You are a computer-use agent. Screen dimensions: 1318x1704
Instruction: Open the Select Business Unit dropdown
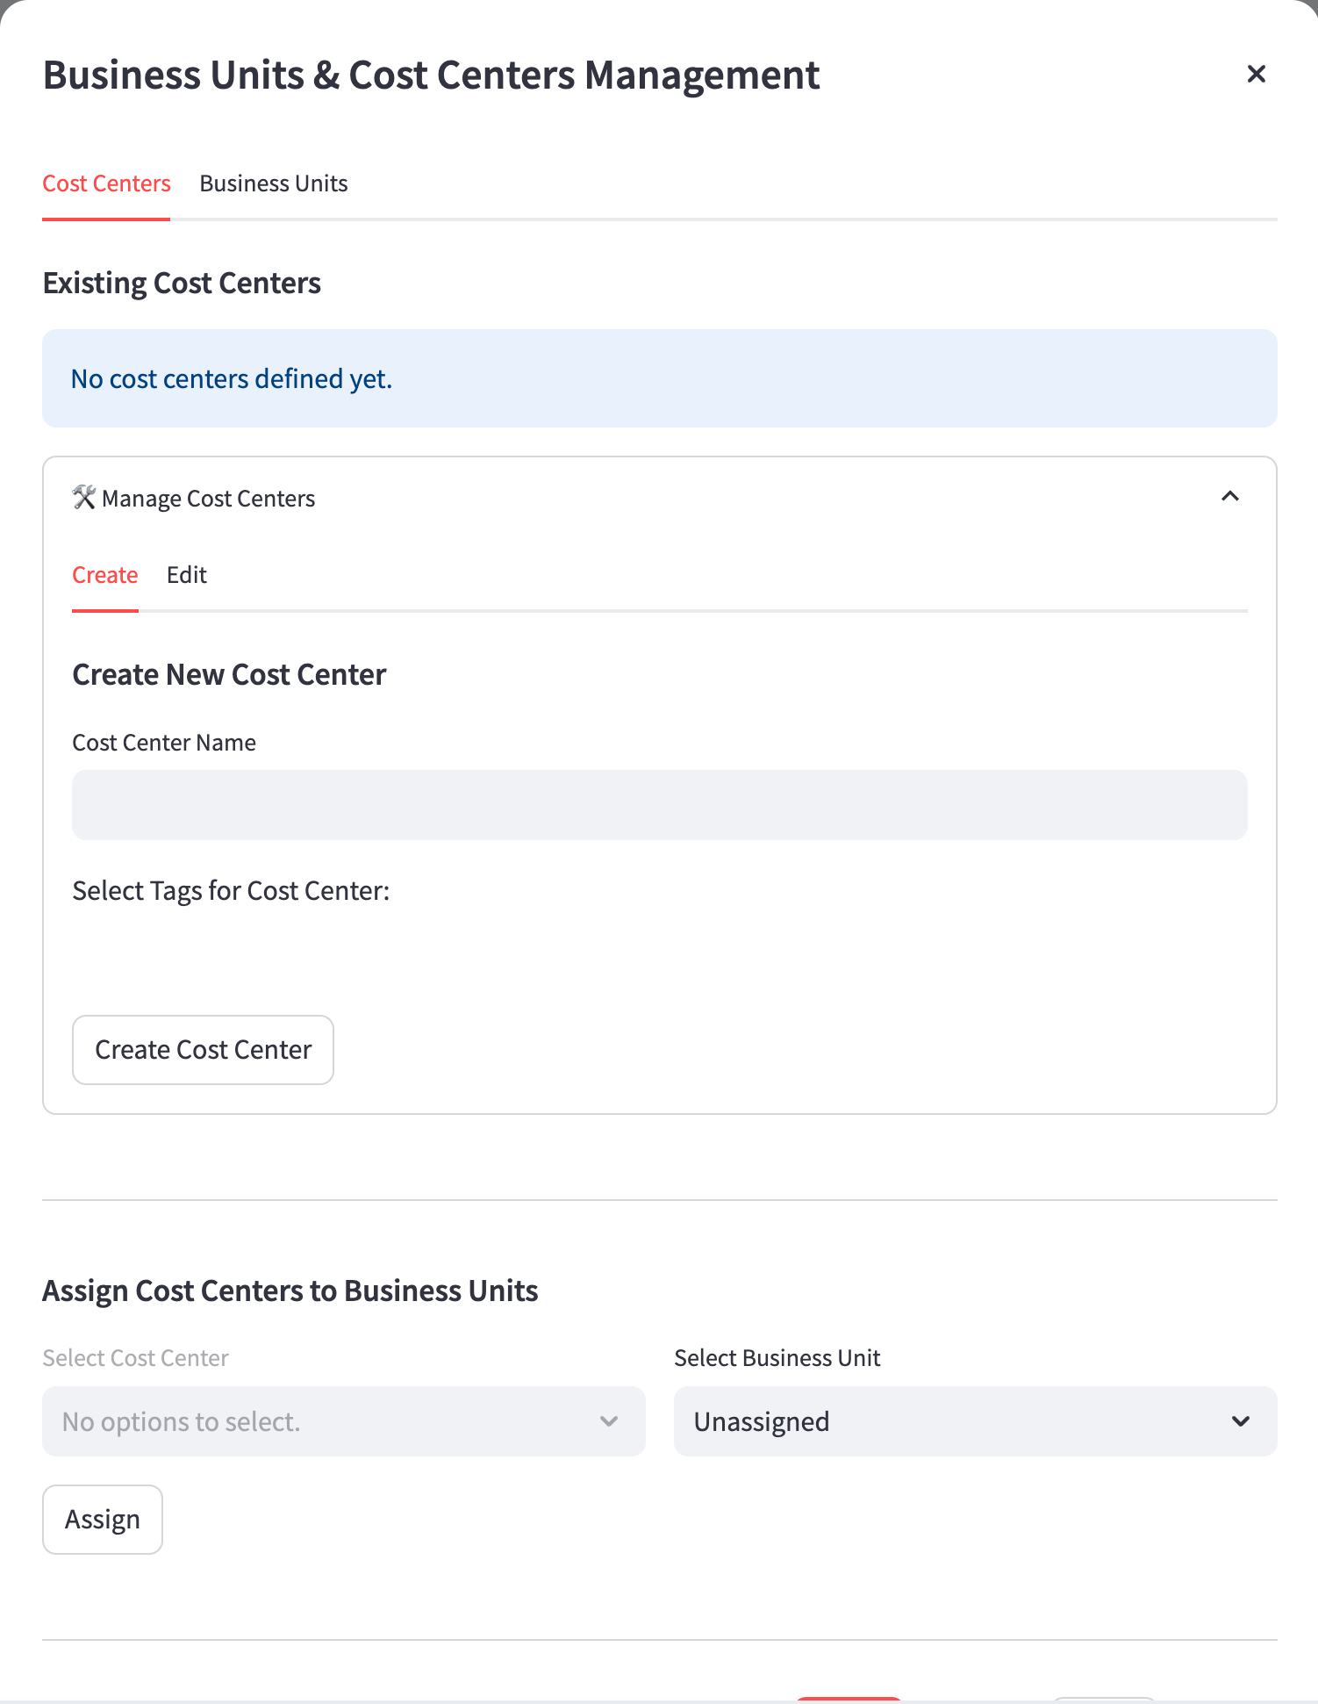(974, 1421)
